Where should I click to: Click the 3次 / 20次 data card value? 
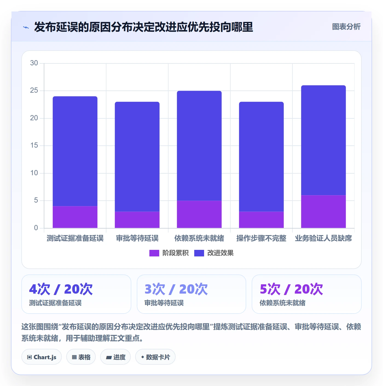point(176,289)
